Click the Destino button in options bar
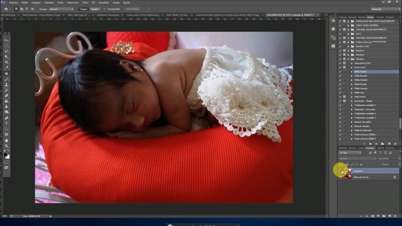The height and width of the screenshot is (226, 402). point(95,9)
